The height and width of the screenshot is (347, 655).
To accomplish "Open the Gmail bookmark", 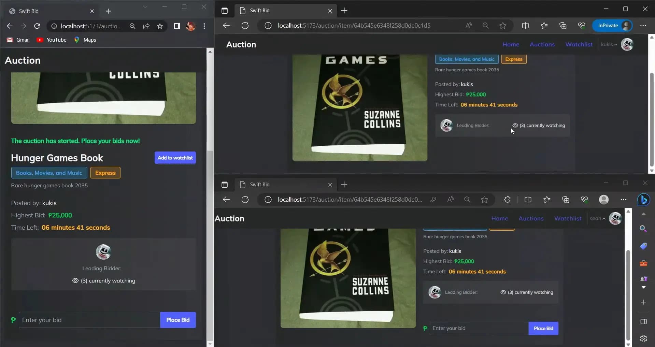I will tap(18, 40).
